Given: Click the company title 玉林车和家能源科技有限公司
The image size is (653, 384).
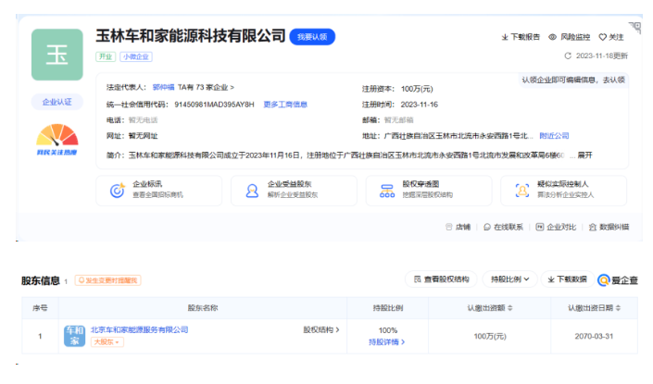Looking at the screenshot, I should click(190, 36).
